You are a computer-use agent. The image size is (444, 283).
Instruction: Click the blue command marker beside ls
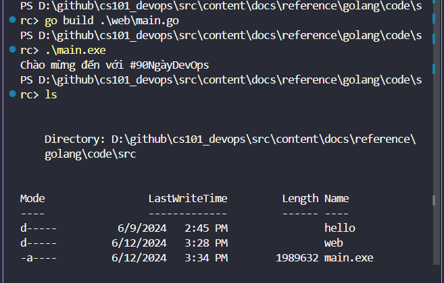(12, 94)
